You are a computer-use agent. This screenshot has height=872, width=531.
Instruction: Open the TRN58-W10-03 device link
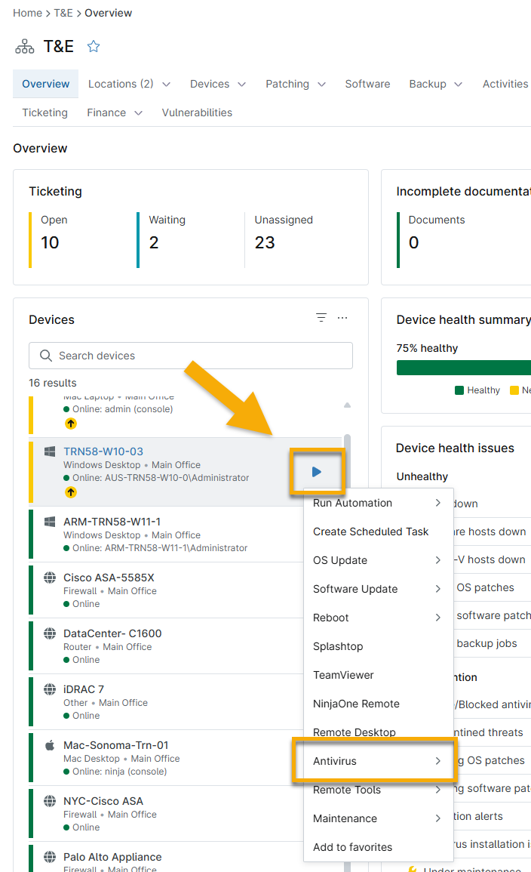103,451
